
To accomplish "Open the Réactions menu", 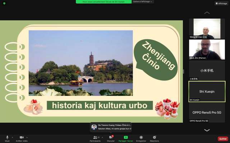I will coord(154,138).
